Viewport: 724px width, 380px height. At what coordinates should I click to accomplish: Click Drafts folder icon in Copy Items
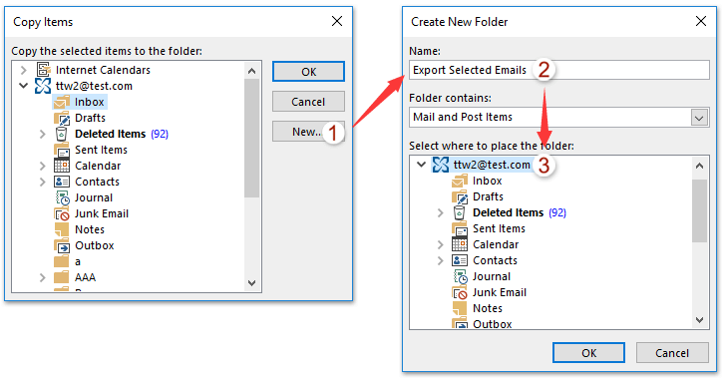point(62,118)
